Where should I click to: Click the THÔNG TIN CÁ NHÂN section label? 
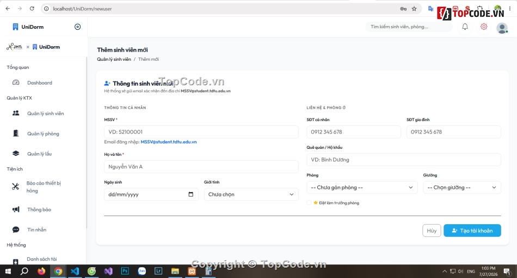(125, 108)
